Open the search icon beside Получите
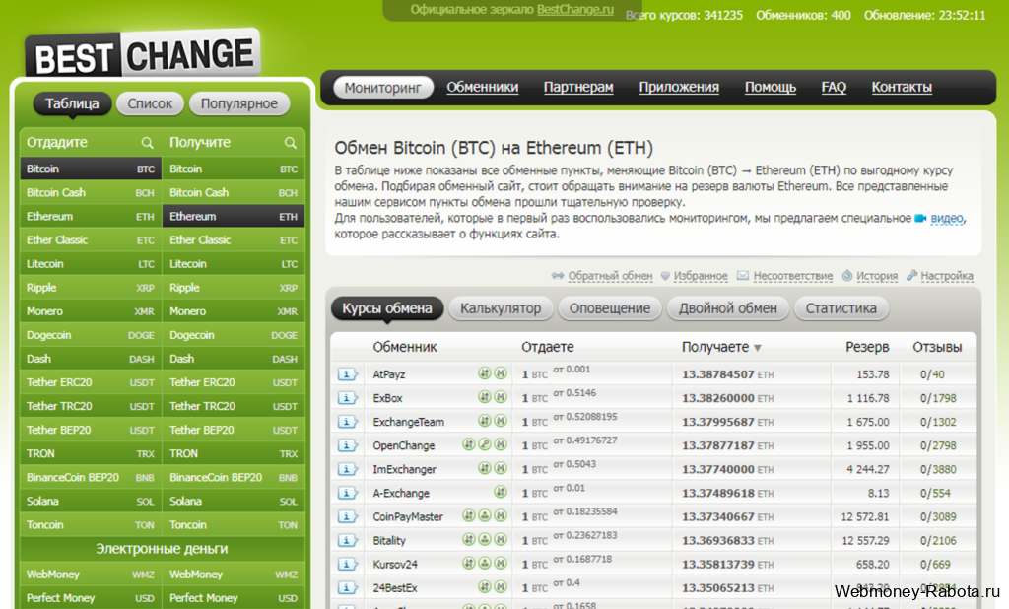Screen dimensions: 1009x609 291,142
